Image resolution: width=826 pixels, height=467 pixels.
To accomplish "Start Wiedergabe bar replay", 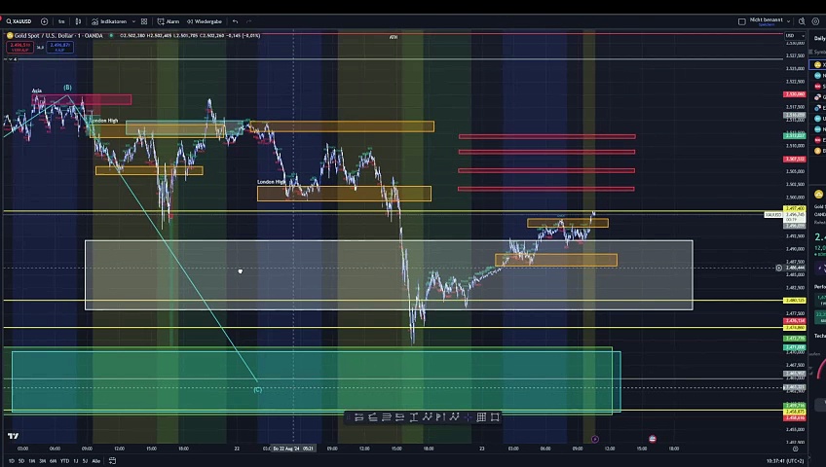I will (205, 20).
